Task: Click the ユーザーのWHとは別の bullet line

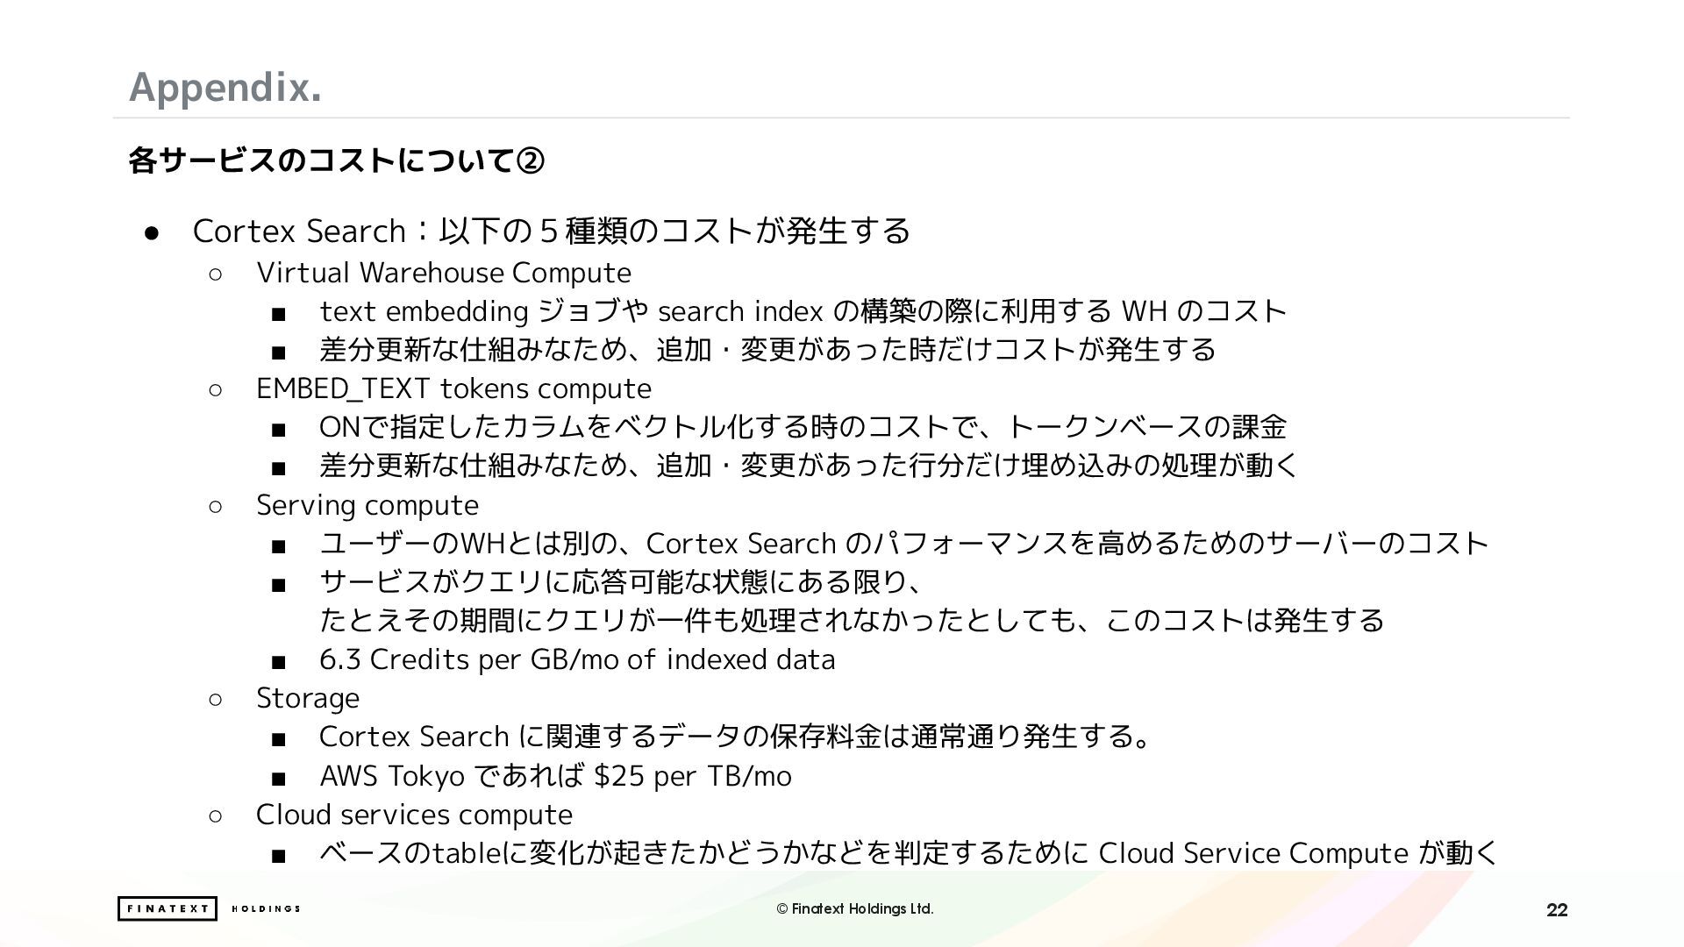Action: tap(904, 544)
